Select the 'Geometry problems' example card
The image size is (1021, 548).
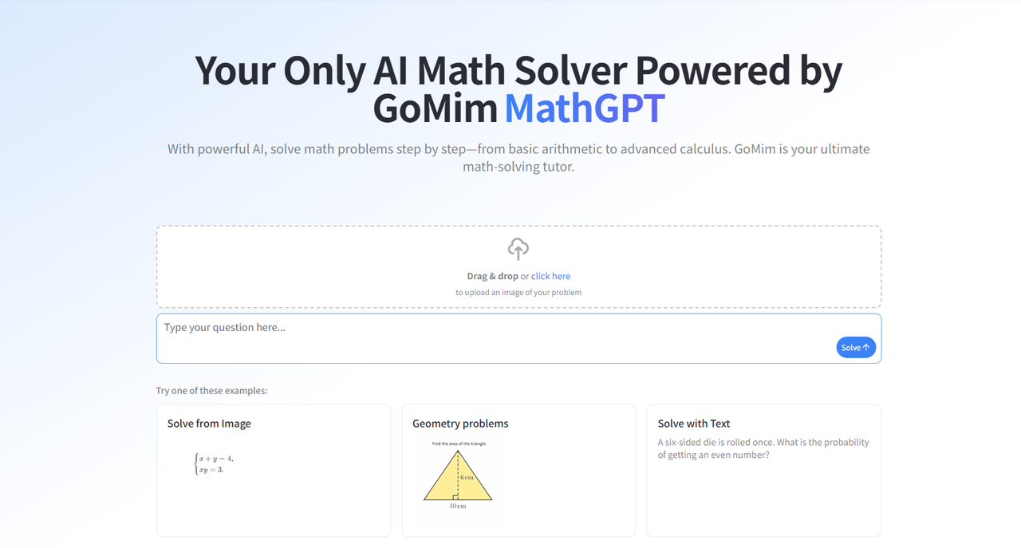pos(518,471)
